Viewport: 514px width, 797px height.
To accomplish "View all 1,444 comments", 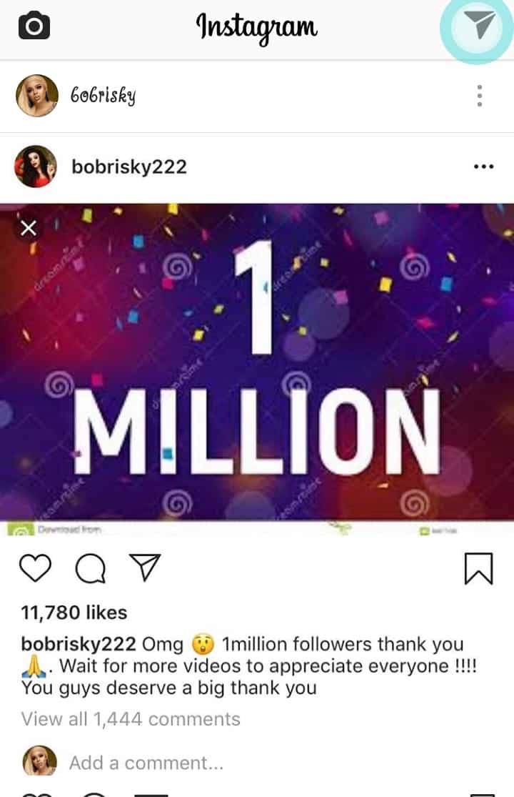I will coord(131,719).
